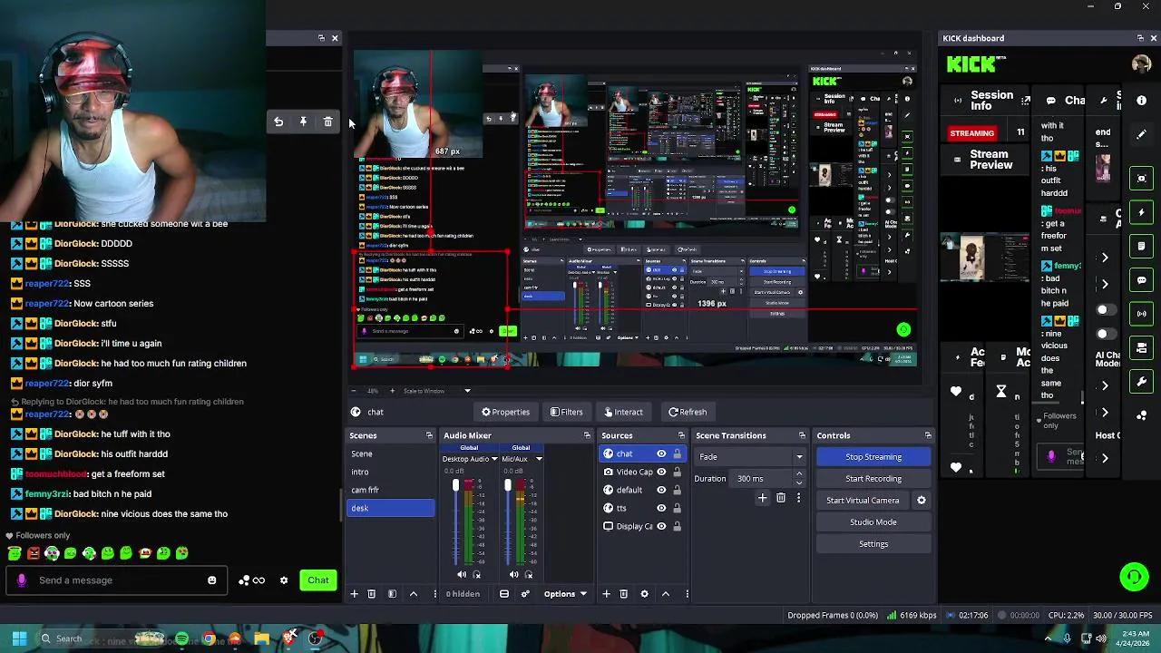Mute Mic/Aux speaker icon
1161x653 pixels.
[513, 574]
